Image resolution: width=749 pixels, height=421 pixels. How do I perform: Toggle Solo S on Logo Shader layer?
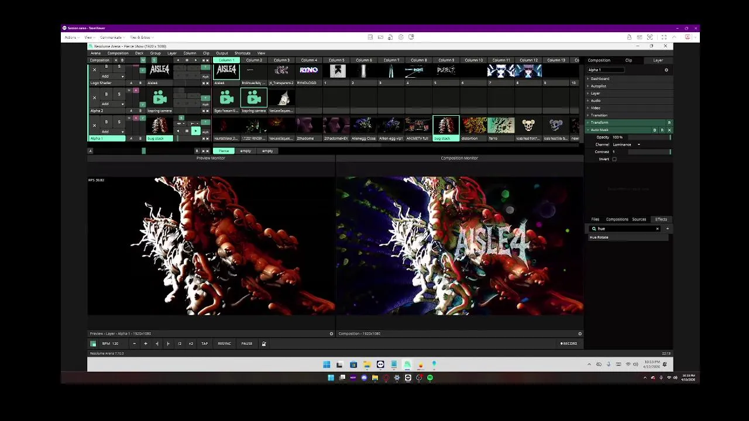119,67
